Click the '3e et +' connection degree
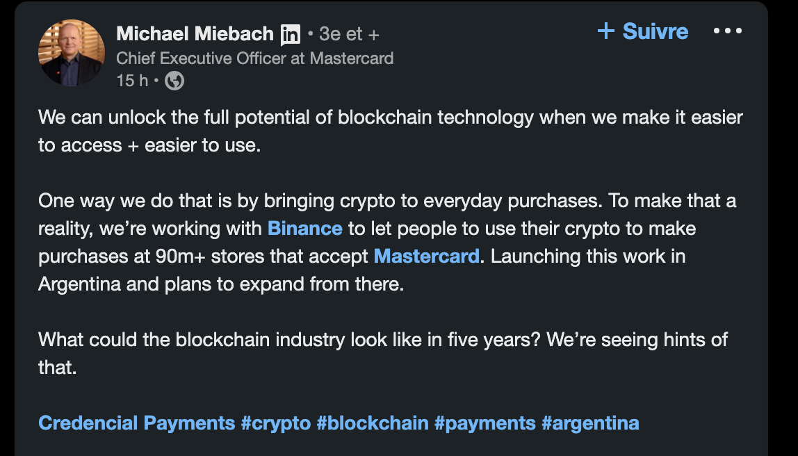798x456 pixels. point(349,33)
